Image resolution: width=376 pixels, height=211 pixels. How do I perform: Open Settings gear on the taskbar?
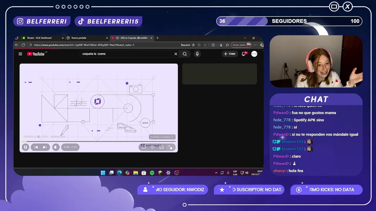[x=168, y=173]
